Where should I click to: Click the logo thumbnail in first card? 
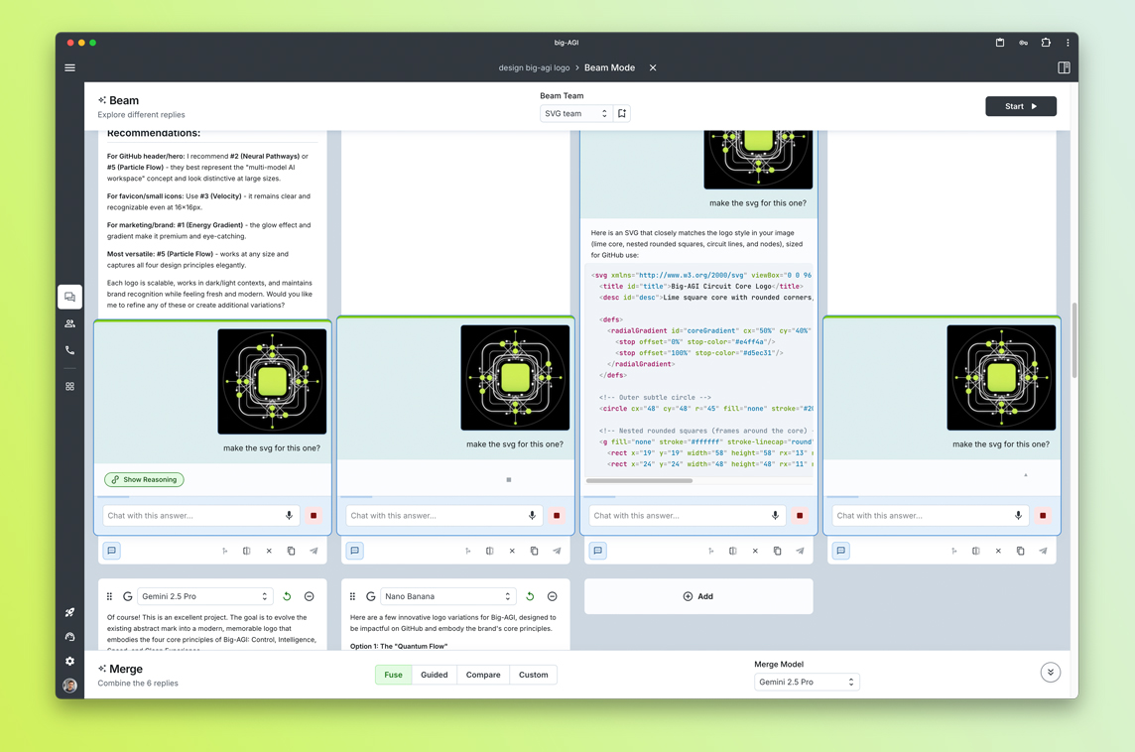(272, 381)
